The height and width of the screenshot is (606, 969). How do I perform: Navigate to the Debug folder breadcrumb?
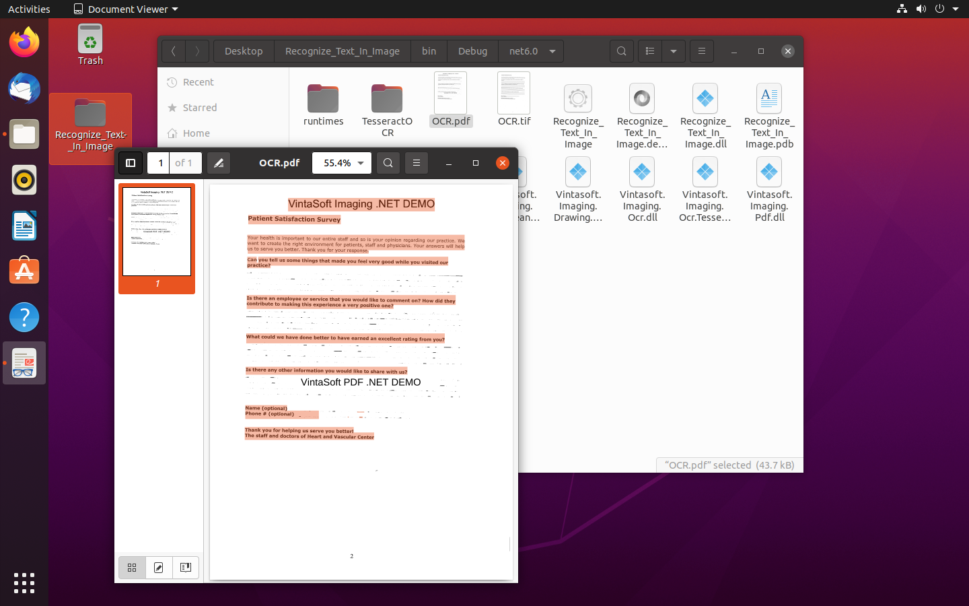[x=472, y=51]
